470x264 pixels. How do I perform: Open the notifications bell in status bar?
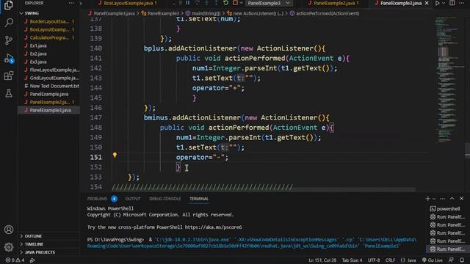[x=462, y=260]
